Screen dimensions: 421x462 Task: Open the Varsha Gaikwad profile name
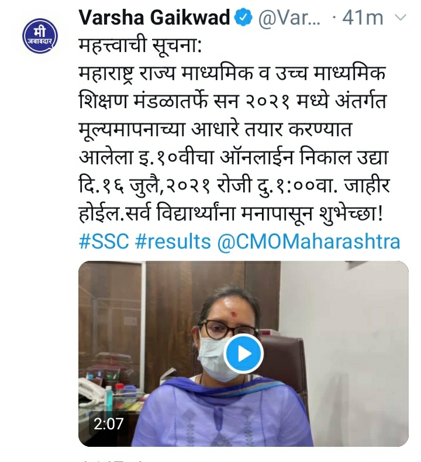coord(154,18)
